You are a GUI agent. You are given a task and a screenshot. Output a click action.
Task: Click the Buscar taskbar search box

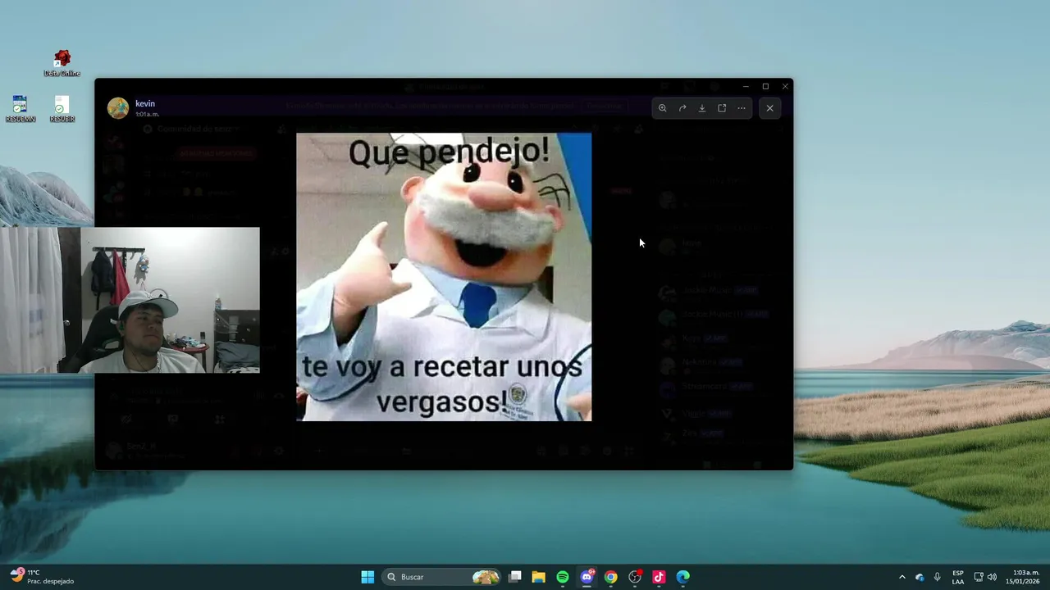click(x=443, y=577)
